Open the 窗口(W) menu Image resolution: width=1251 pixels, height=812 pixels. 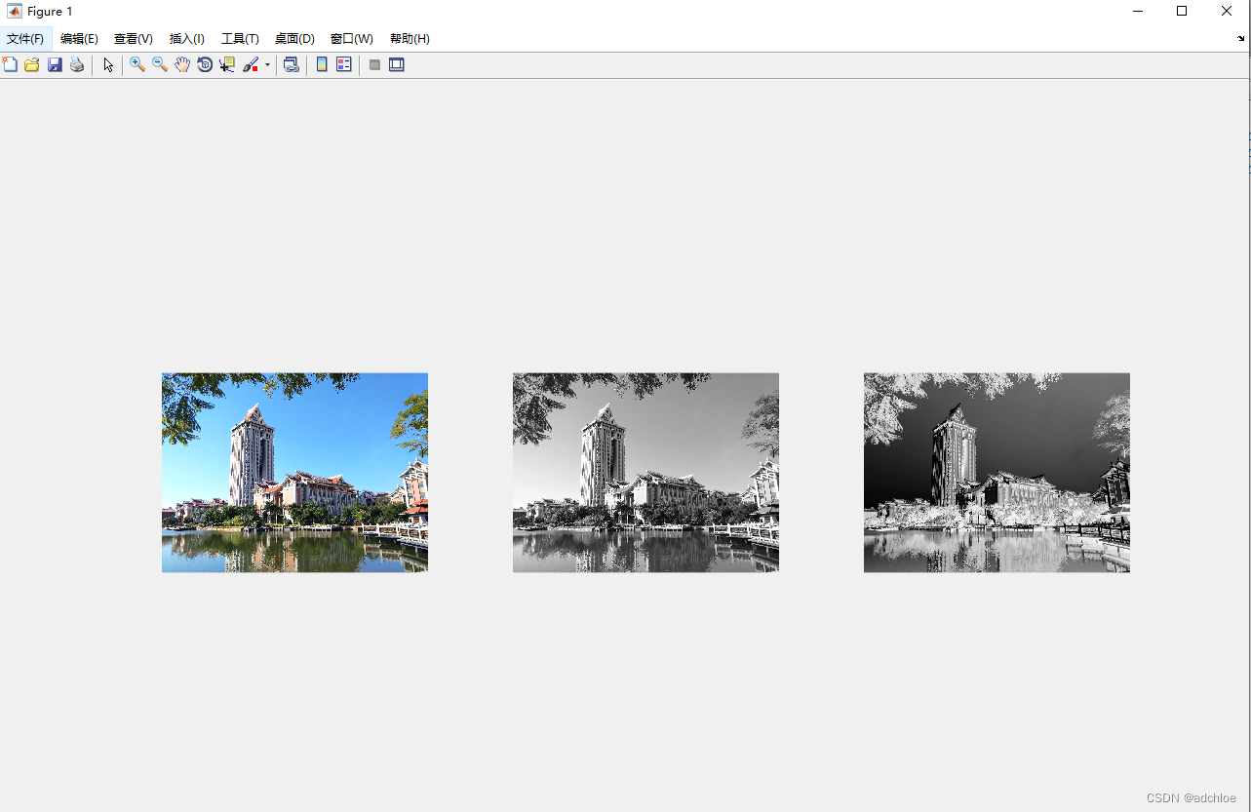pyautogui.click(x=351, y=39)
